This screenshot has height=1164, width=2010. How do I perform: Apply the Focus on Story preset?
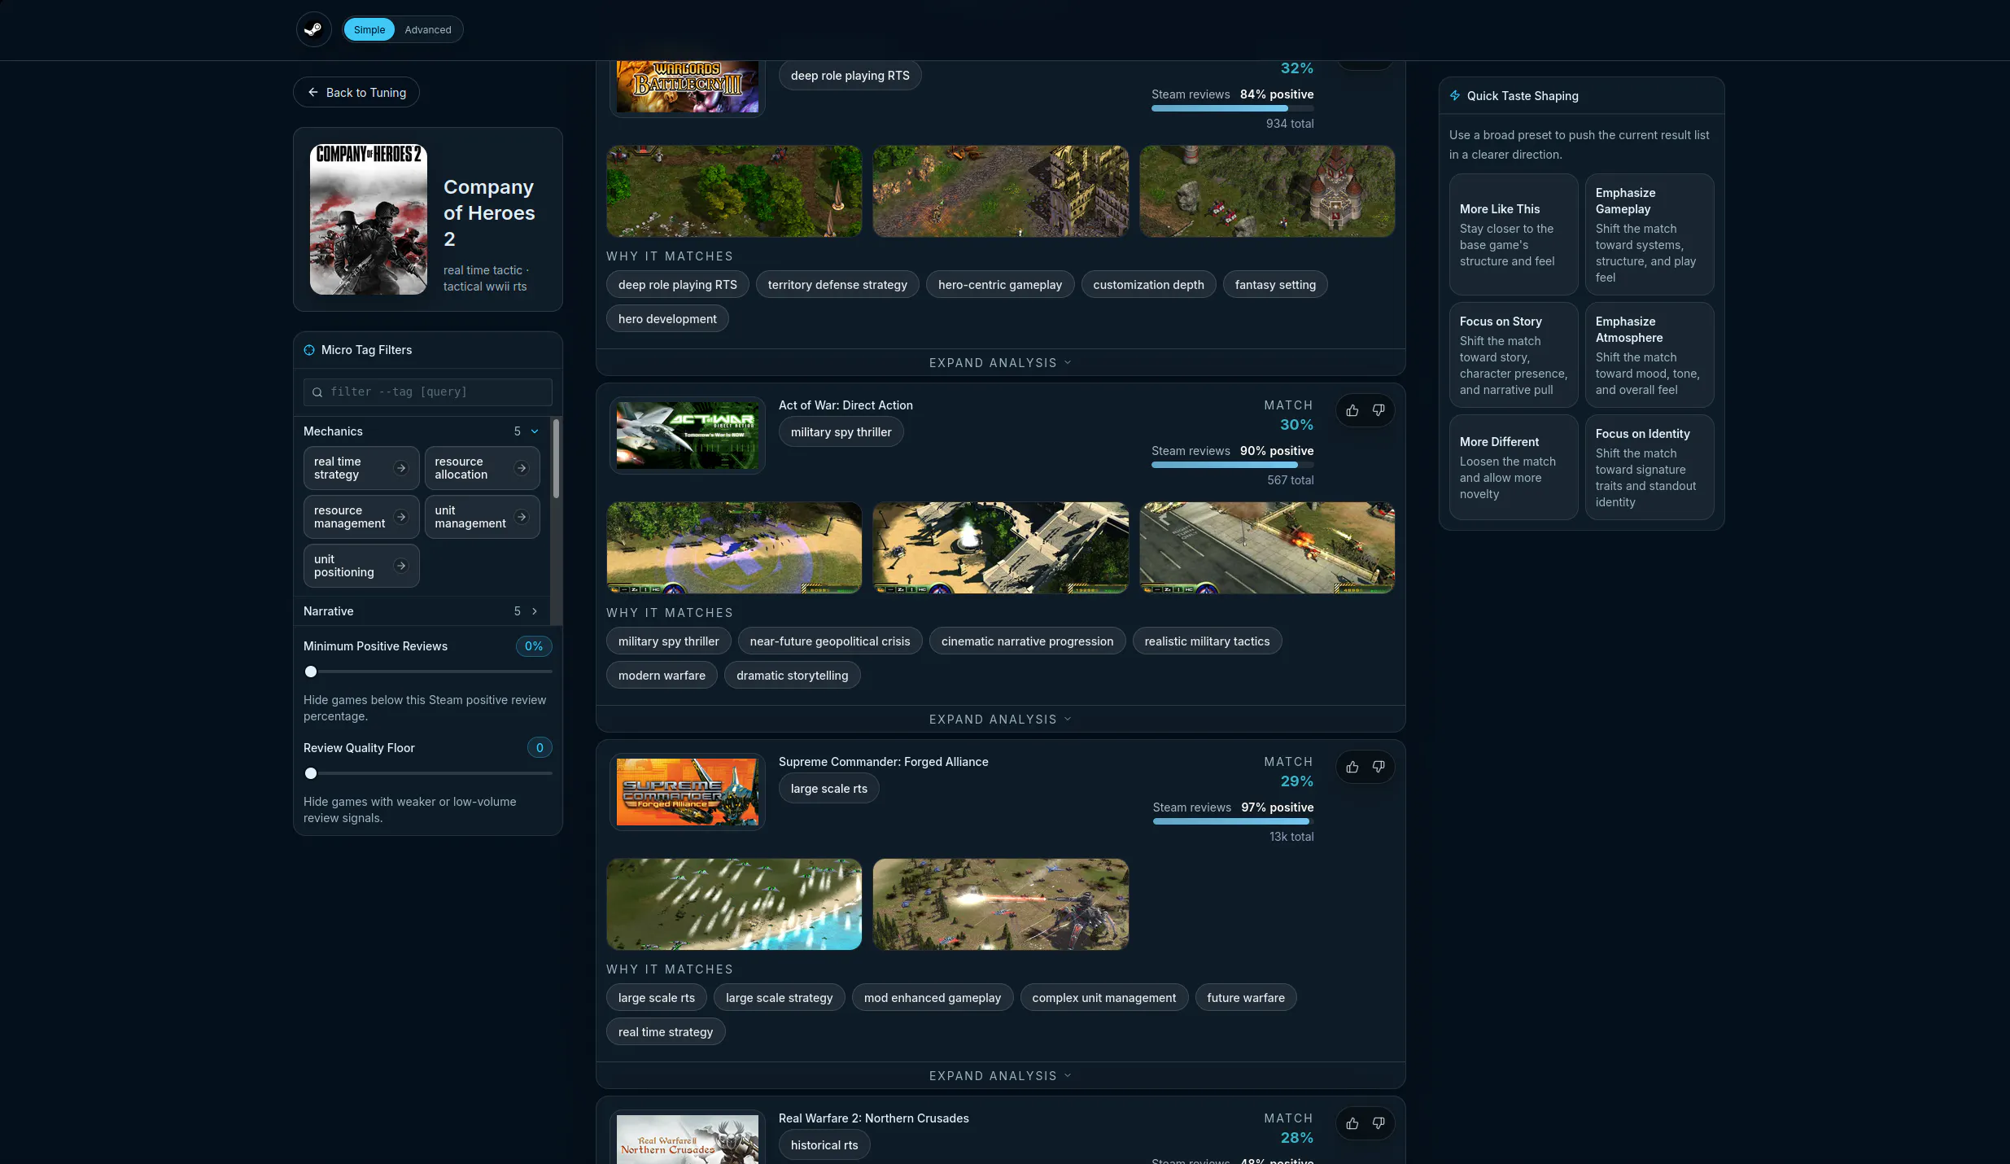[x=1514, y=355]
